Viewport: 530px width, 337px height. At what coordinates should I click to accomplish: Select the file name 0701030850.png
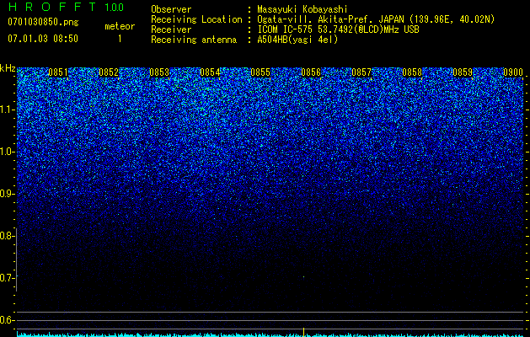coord(43,23)
